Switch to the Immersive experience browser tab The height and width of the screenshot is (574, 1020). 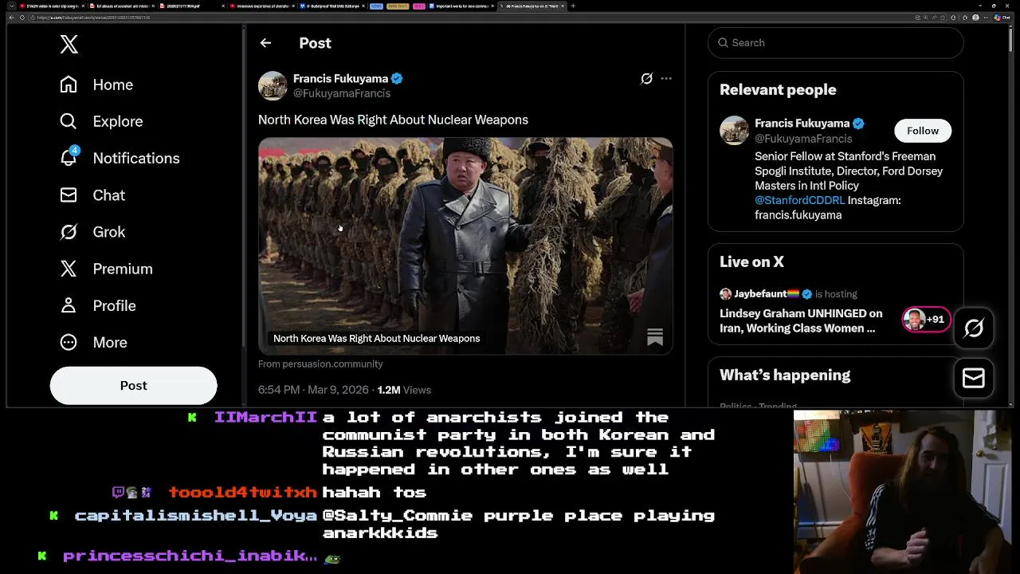261,6
